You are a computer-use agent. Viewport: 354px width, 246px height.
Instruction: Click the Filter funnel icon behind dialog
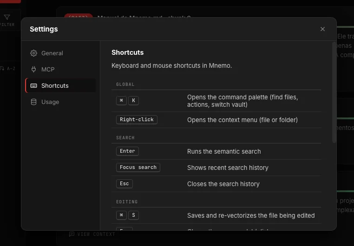(x=7, y=17)
